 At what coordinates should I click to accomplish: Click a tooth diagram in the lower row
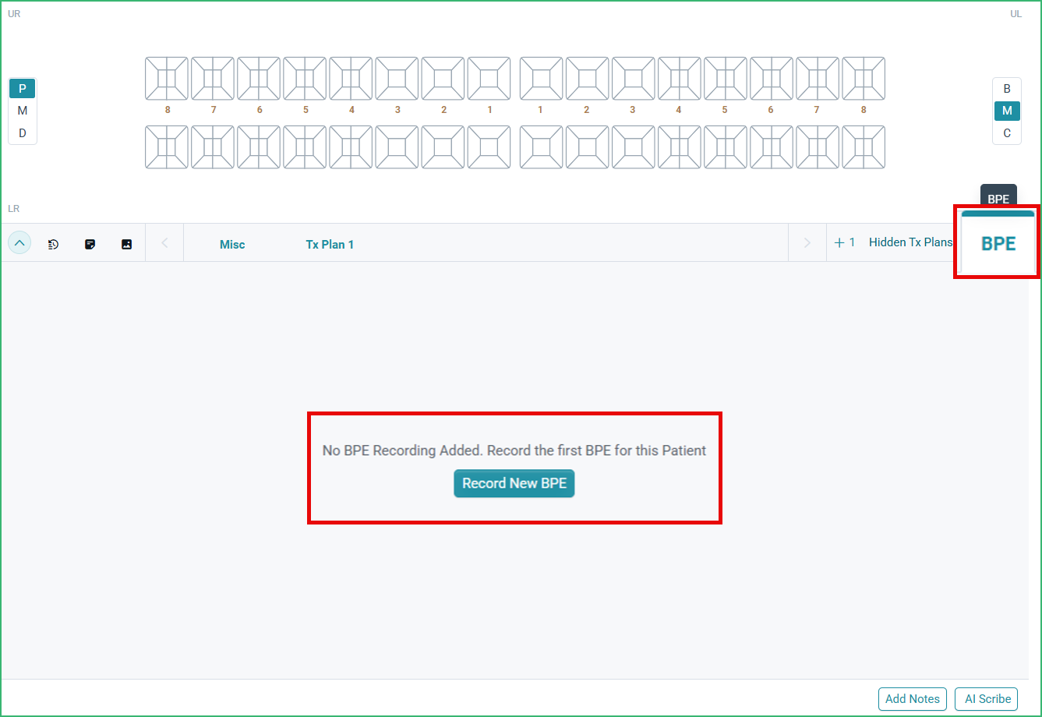click(167, 147)
